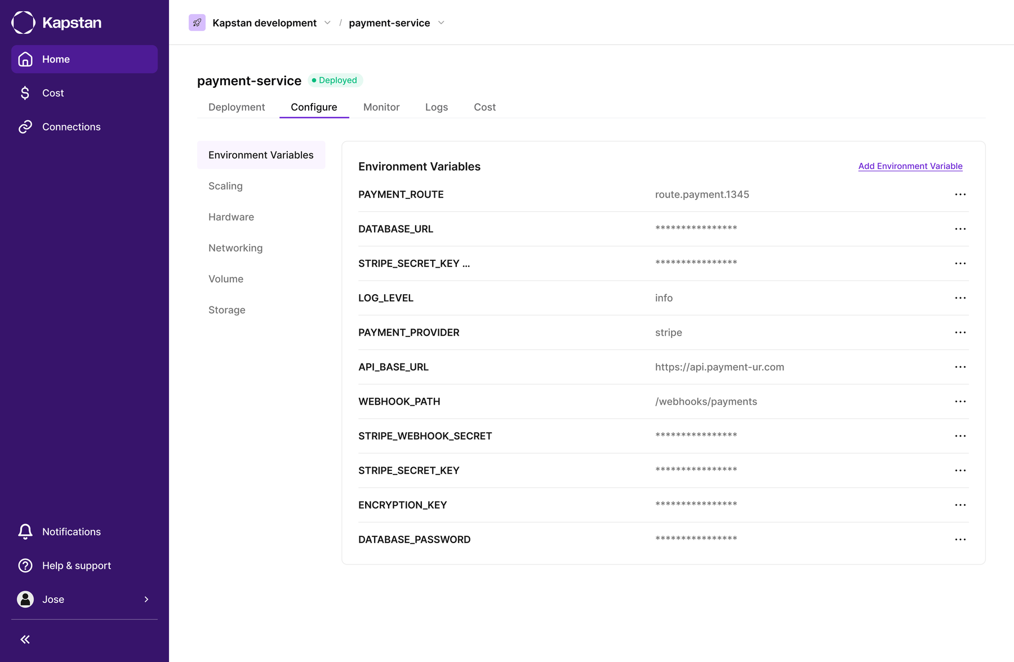Image resolution: width=1014 pixels, height=662 pixels.
Task: Click Jose's user avatar
Action: click(x=25, y=599)
